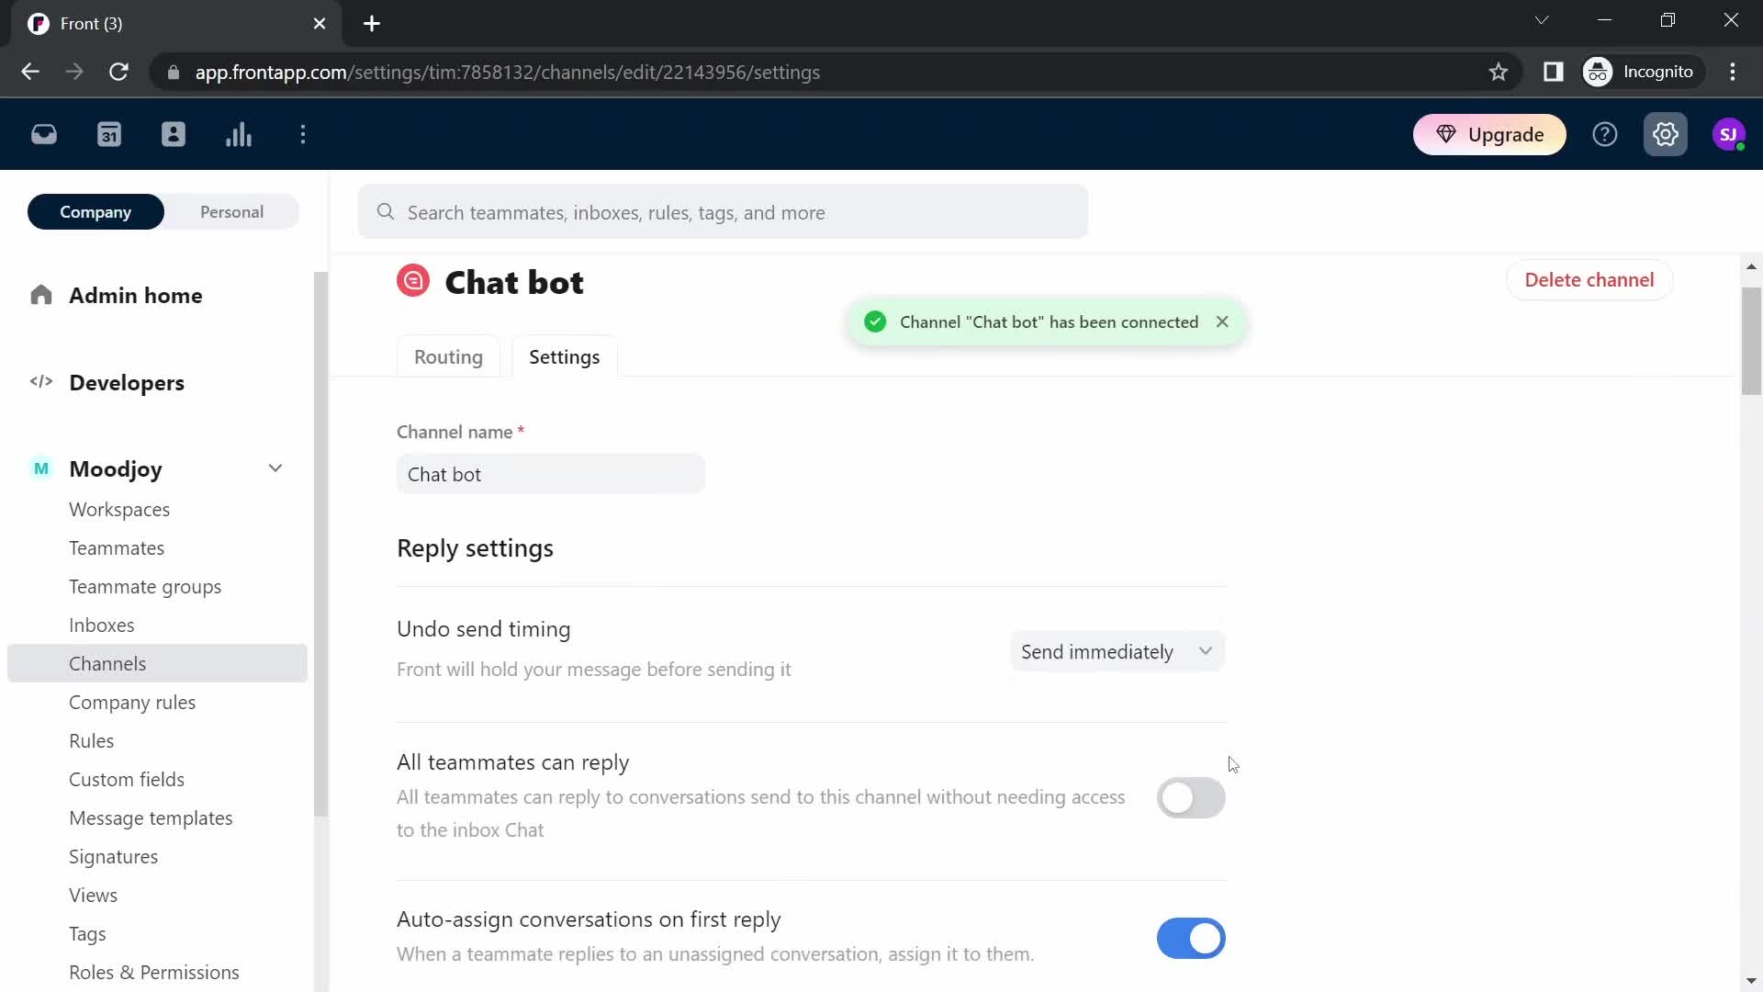Screen dimensions: 1763x992
Task: Expand the Company tab selector
Action: (x=95, y=212)
